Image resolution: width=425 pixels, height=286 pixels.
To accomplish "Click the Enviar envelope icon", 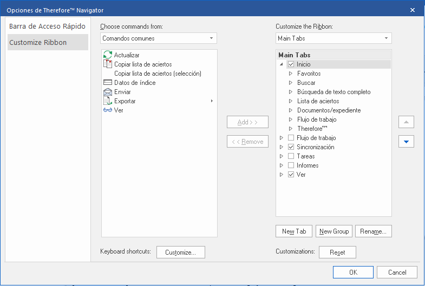I will [108, 92].
